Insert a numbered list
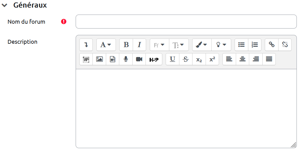 click(x=255, y=45)
